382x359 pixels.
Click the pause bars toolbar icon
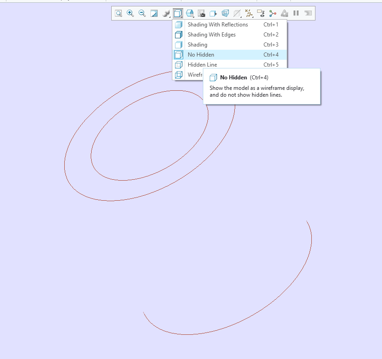[296, 13]
